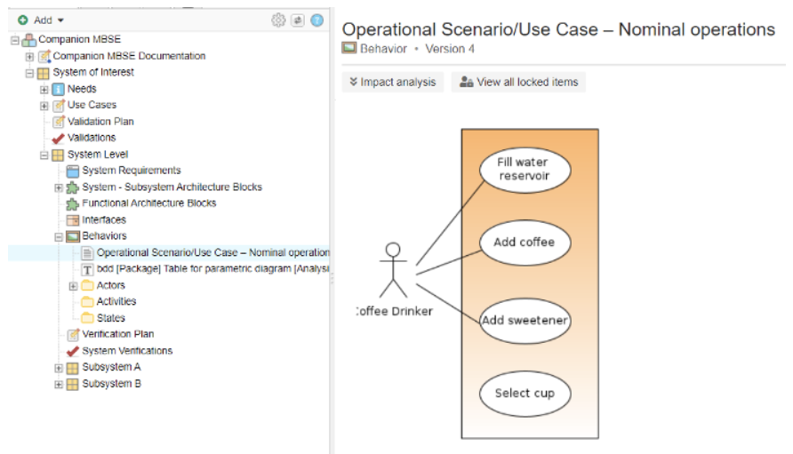Open the blue help icon
Viewport: 793px width, 454px height.
click(x=316, y=20)
